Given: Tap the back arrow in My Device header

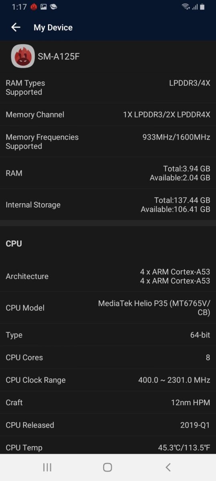Looking at the screenshot, I should (16, 27).
